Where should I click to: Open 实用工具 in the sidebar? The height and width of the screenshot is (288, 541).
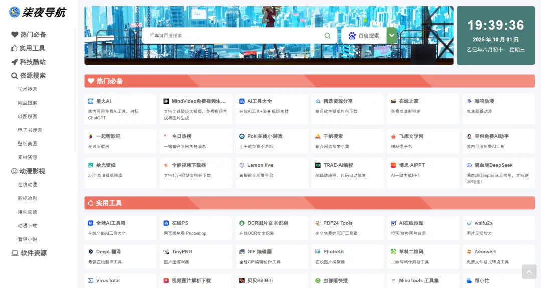[28, 48]
